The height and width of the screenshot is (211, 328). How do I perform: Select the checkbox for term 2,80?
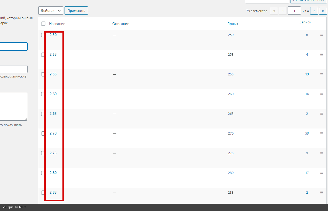click(43, 173)
